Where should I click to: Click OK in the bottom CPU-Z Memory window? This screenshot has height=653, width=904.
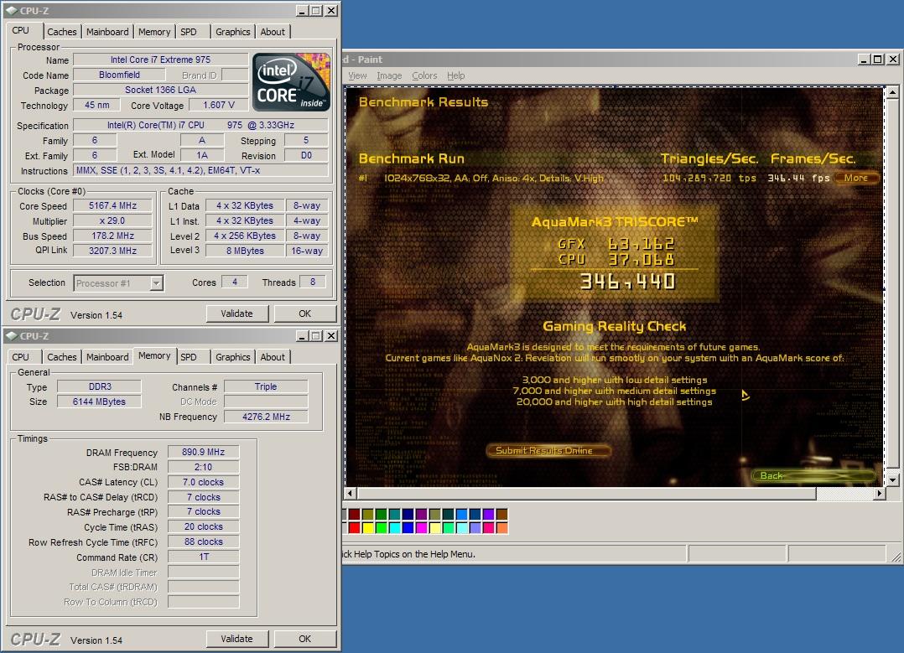pyautogui.click(x=305, y=639)
